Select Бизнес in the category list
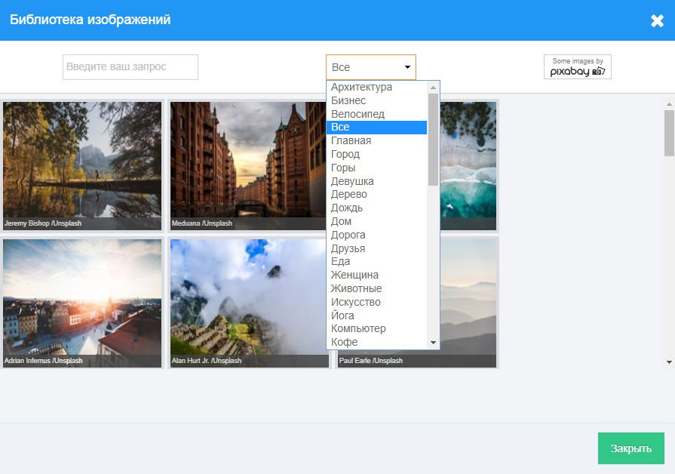This screenshot has width=675, height=474. click(376, 100)
